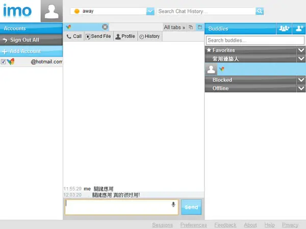Image resolution: width=306 pixels, height=229 pixels.
Task: Open the All tabs list
Action: click(x=174, y=27)
